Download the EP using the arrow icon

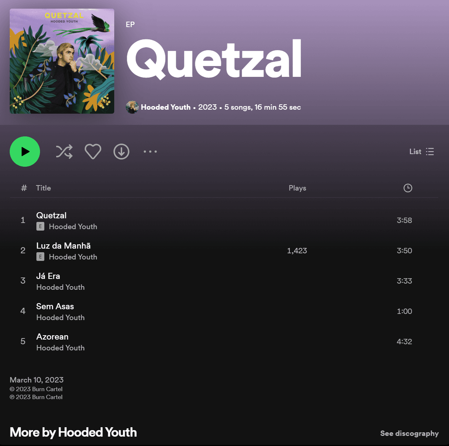(x=121, y=152)
